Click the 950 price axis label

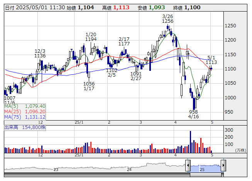point(229,112)
